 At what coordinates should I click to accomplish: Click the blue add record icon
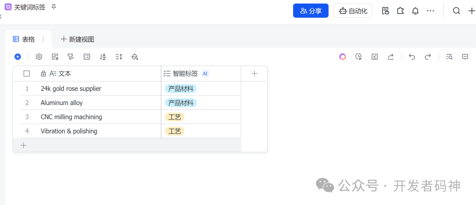(x=18, y=57)
